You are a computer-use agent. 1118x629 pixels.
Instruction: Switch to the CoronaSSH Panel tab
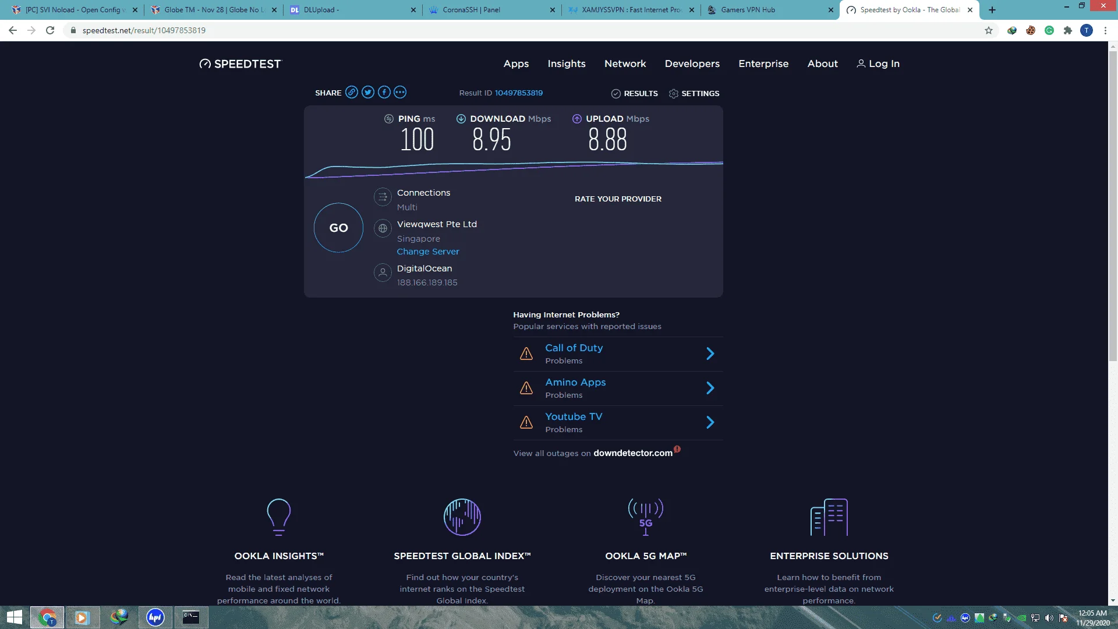pos(492,10)
